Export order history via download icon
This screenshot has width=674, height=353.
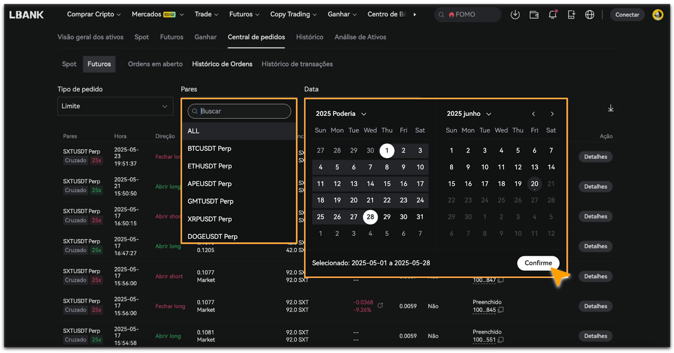pos(610,108)
